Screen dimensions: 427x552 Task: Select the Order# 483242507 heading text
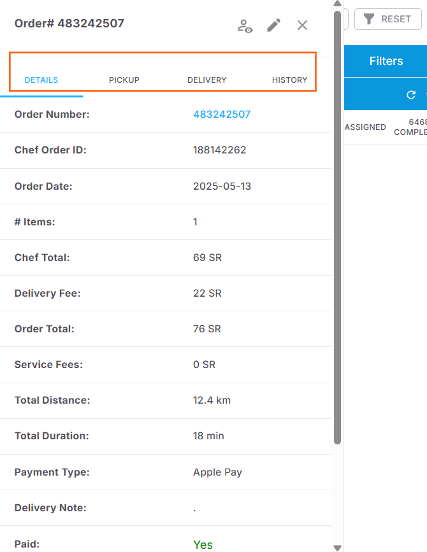click(69, 24)
